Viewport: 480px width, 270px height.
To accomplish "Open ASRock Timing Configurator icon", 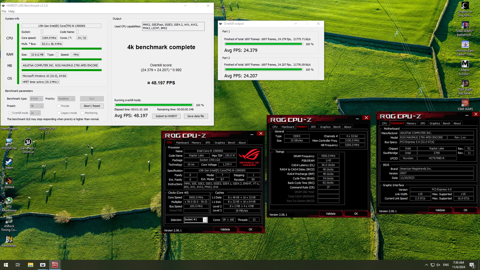I will (9, 224).
